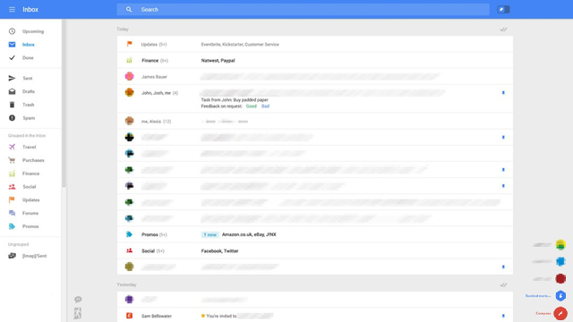This screenshot has width=573, height=322.
Task: Open the Finance bundle in sidebar
Action: [x=30, y=174]
